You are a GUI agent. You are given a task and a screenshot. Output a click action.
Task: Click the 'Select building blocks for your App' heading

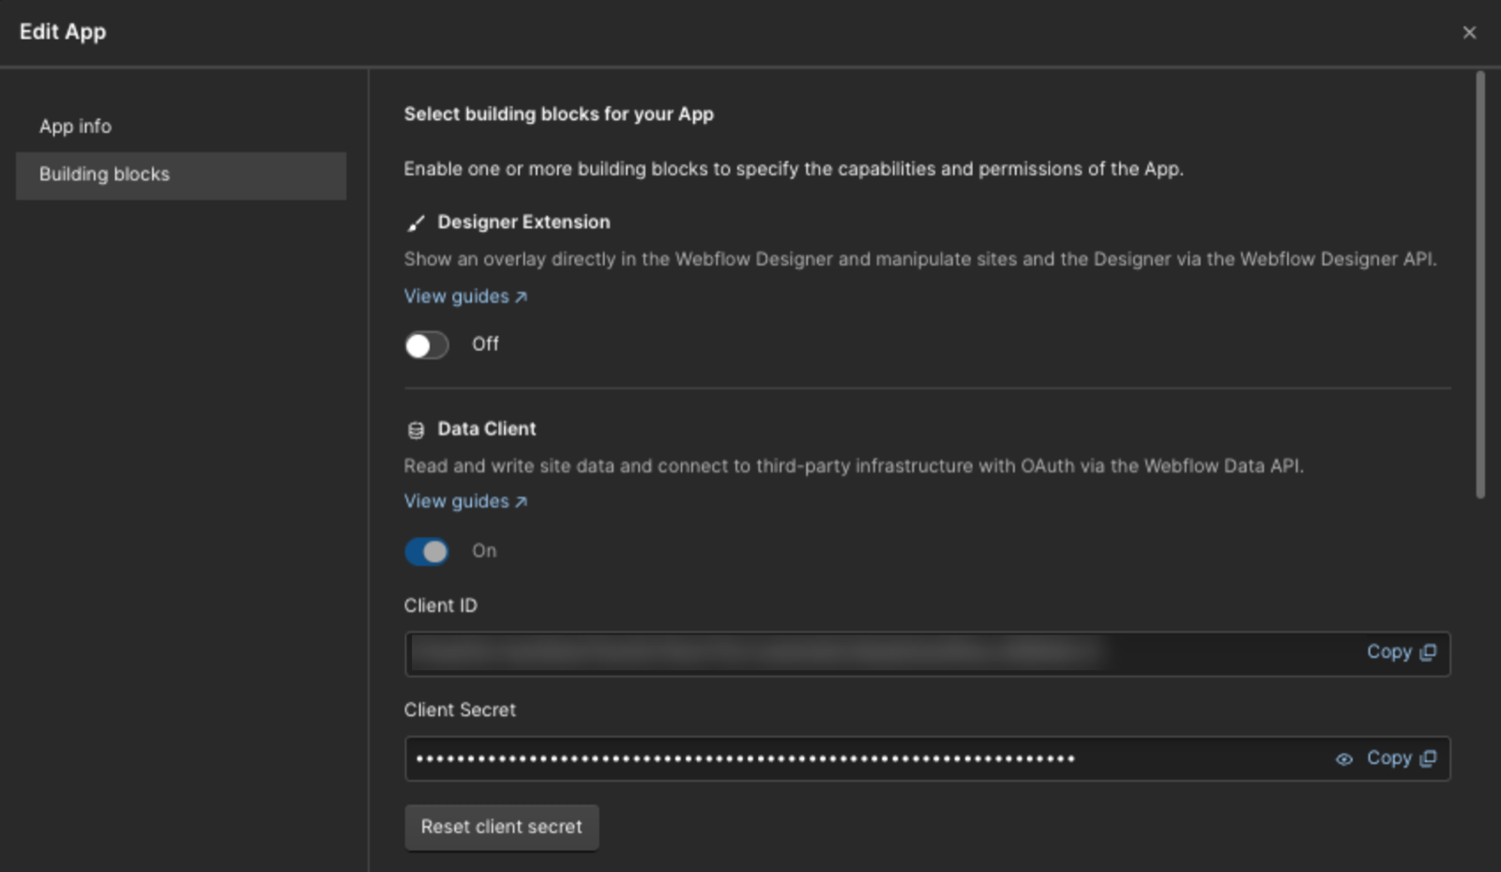coord(559,115)
